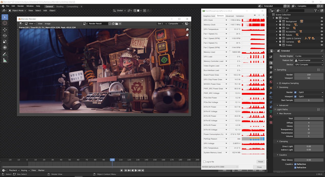This screenshot has width=325, height=177.
Task: Pin the Extended properties context
Action: (x=322, y=51)
